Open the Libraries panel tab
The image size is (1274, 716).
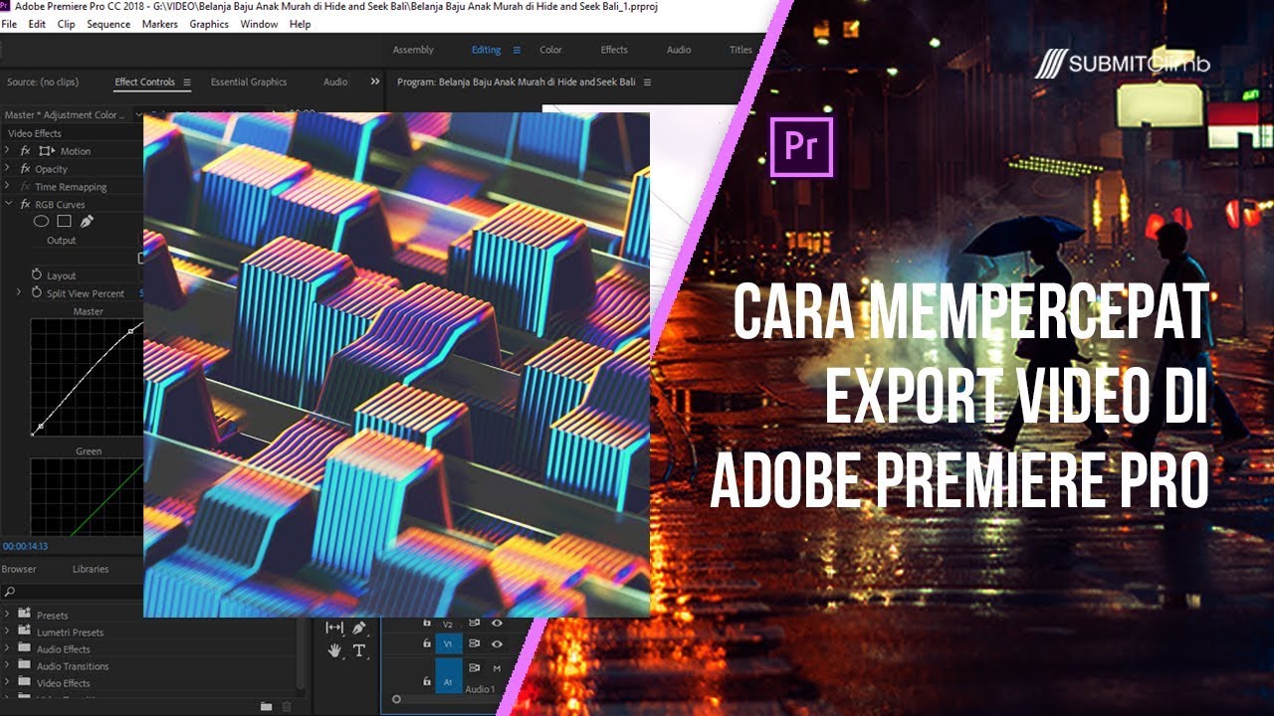point(91,569)
